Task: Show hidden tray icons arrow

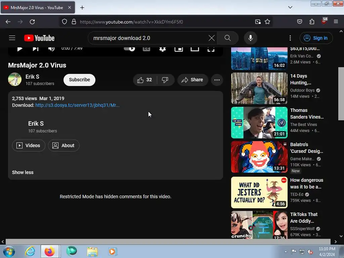Action: (x=286, y=252)
